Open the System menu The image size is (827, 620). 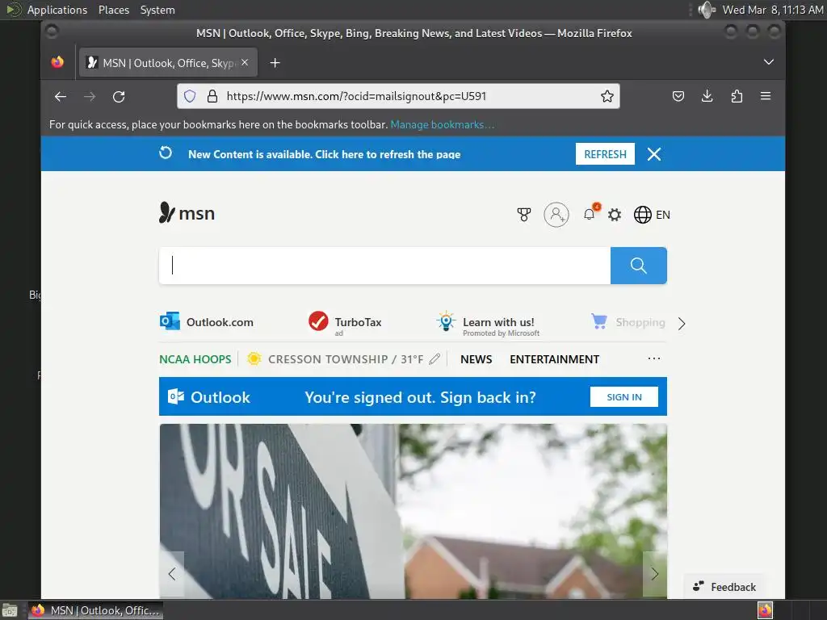point(157,10)
